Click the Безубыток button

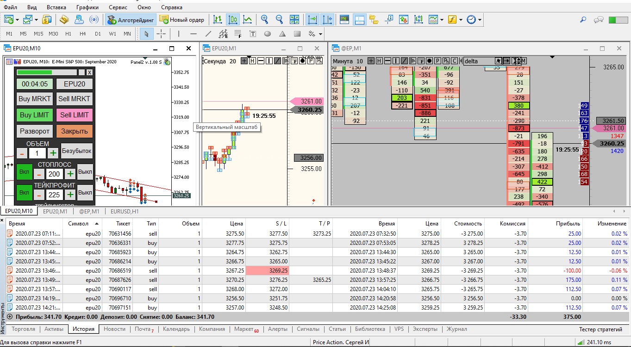77,151
